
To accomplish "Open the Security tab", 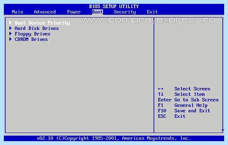I will click(125, 12).
